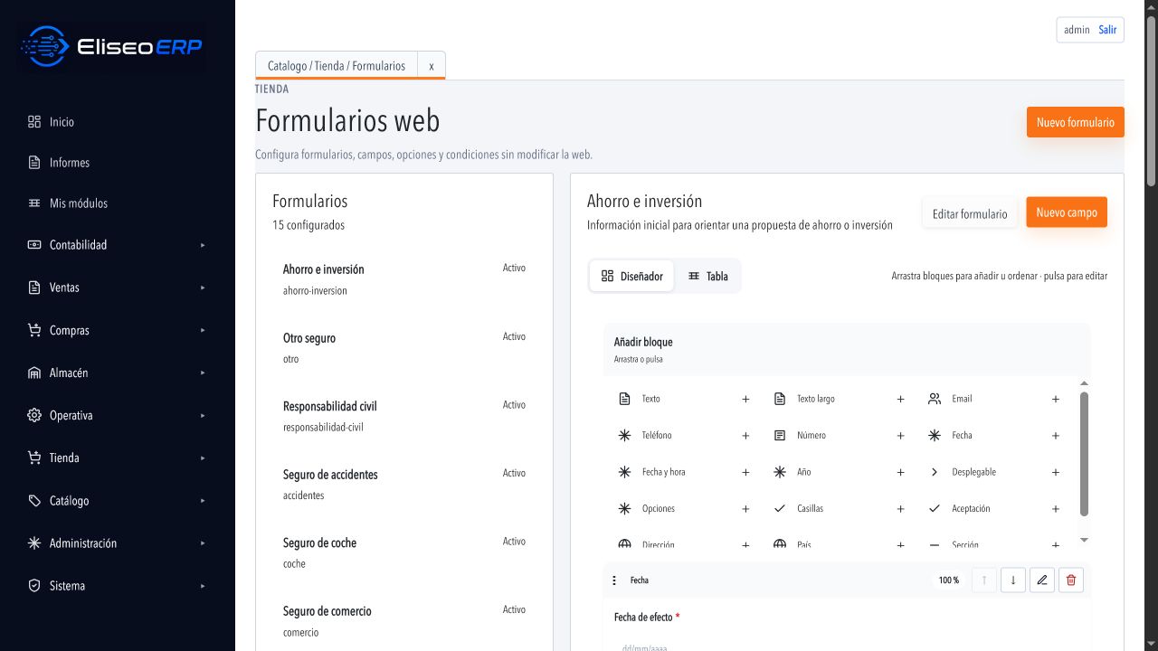Select the Otro seguro form
This screenshot has height=651, width=1158.
(x=404, y=348)
